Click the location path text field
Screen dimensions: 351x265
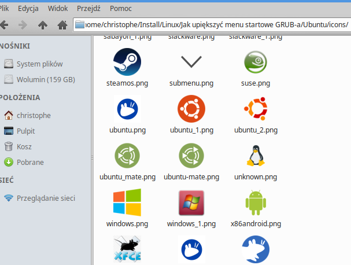pos(212,25)
